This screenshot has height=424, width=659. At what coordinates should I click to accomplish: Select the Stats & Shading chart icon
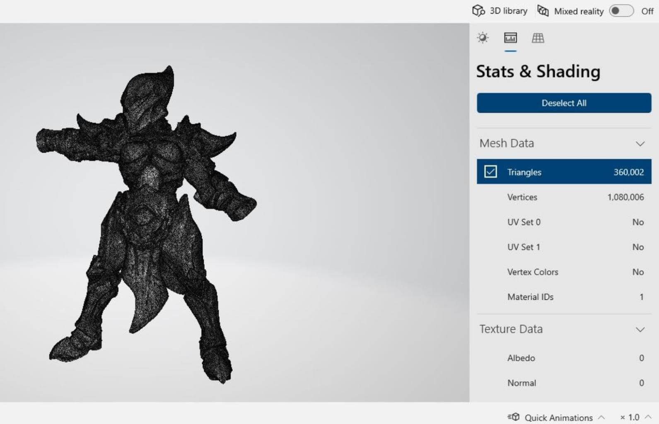[x=510, y=38]
